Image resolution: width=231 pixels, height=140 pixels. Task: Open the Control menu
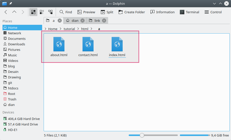click(213, 12)
